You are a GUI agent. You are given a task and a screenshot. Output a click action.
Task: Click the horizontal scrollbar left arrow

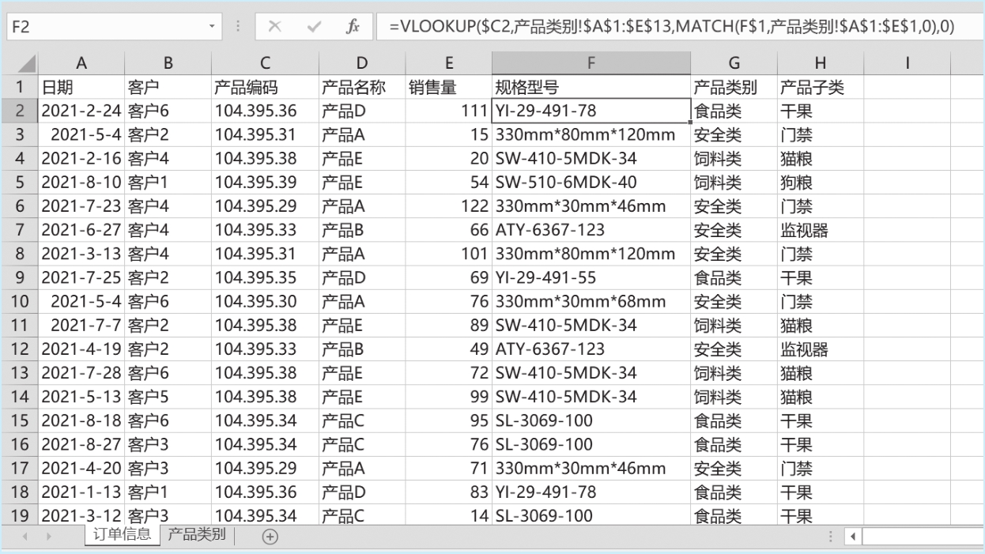pyautogui.click(x=852, y=537)
